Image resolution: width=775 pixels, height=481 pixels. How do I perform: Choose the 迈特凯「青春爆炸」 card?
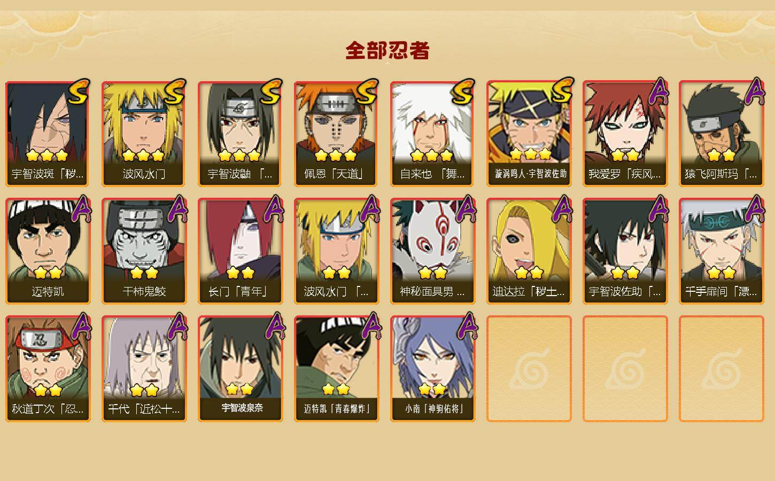tap(337, 369)
